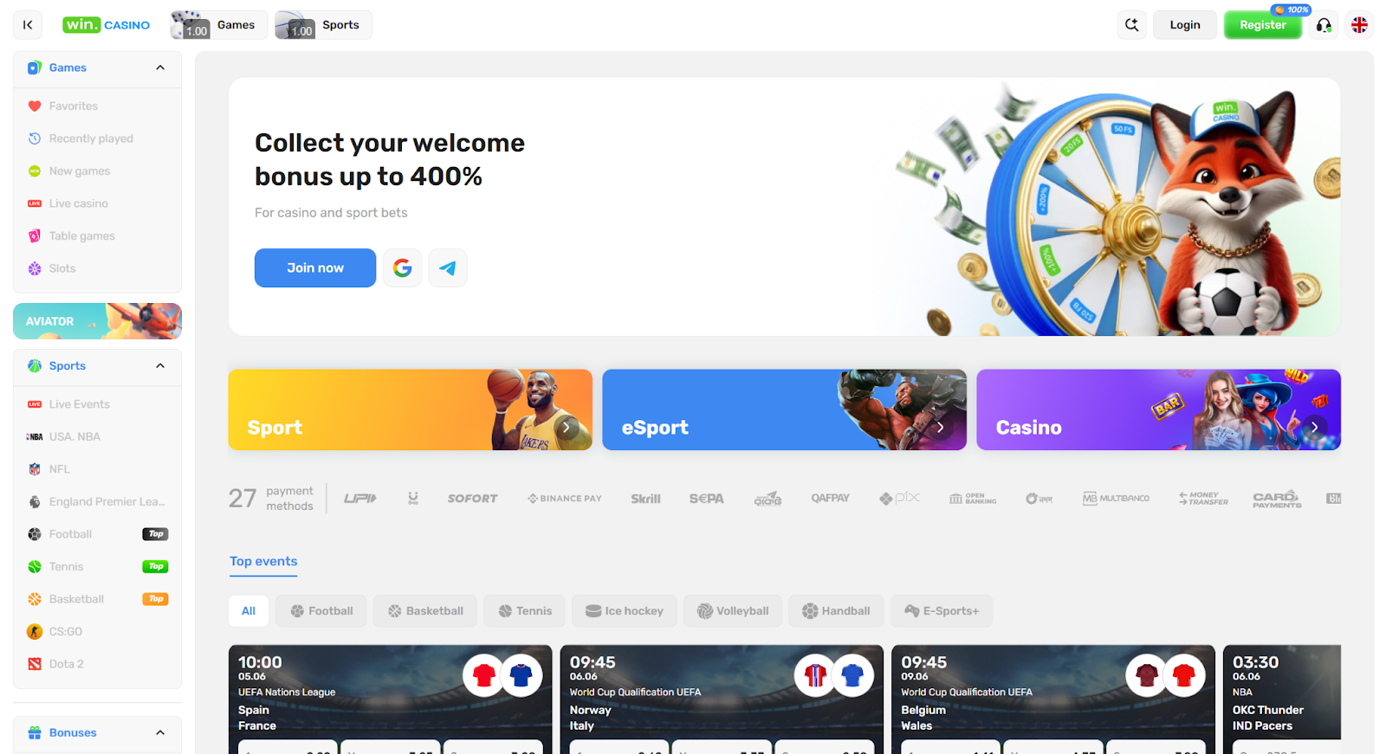
Task: Collapse sidebar with the arrow icon
Action: click(28, 25)
